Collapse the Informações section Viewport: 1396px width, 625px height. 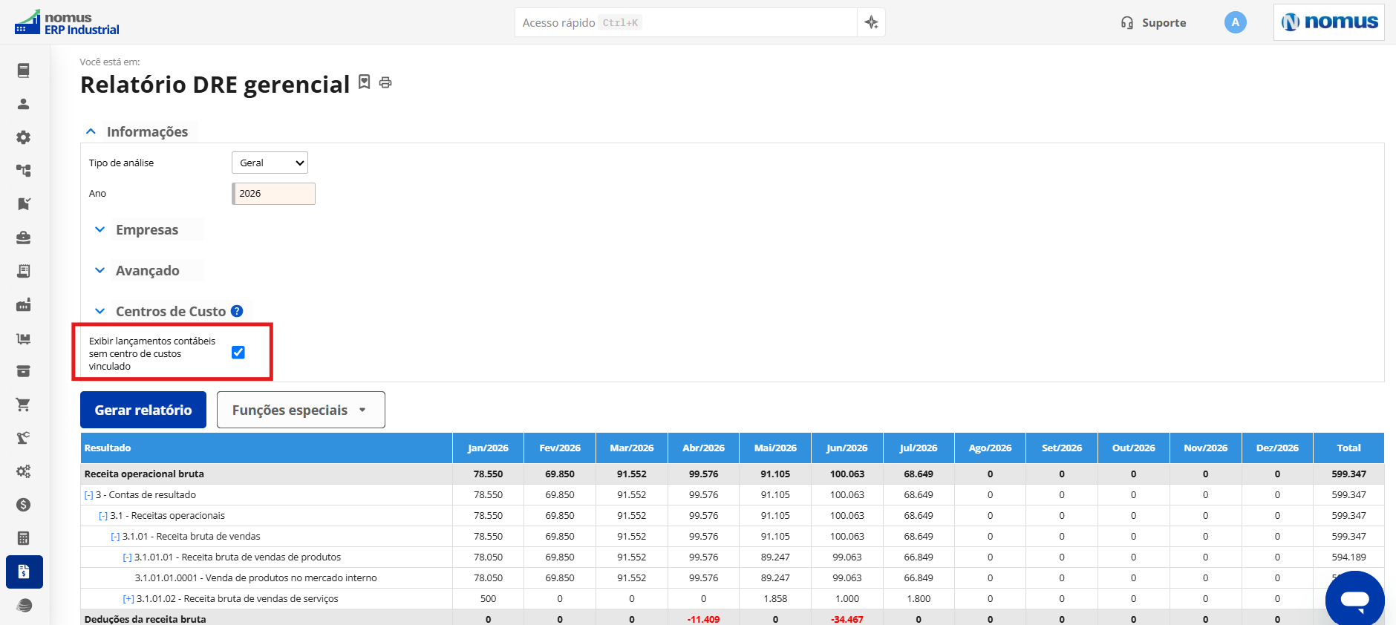point(137,131)
